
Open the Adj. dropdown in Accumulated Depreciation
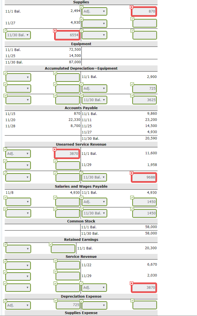tap(95, 89)
